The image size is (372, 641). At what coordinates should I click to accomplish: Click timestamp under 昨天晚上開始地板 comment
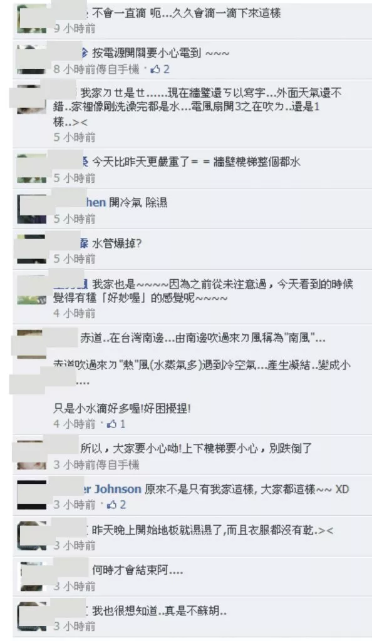click(75, 545)
